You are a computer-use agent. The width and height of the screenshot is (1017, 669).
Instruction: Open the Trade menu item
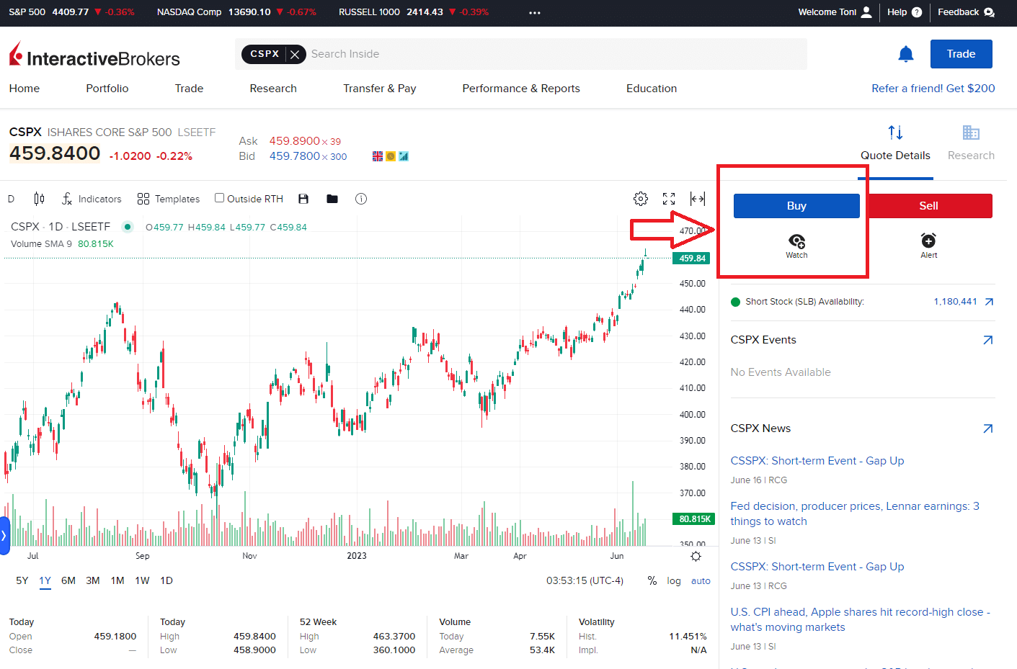pyautogui.click(x=189, y=89)
